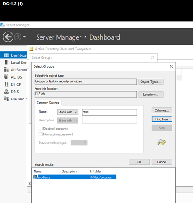Go back with the Server Manager back arrow

tap(8, 37)
